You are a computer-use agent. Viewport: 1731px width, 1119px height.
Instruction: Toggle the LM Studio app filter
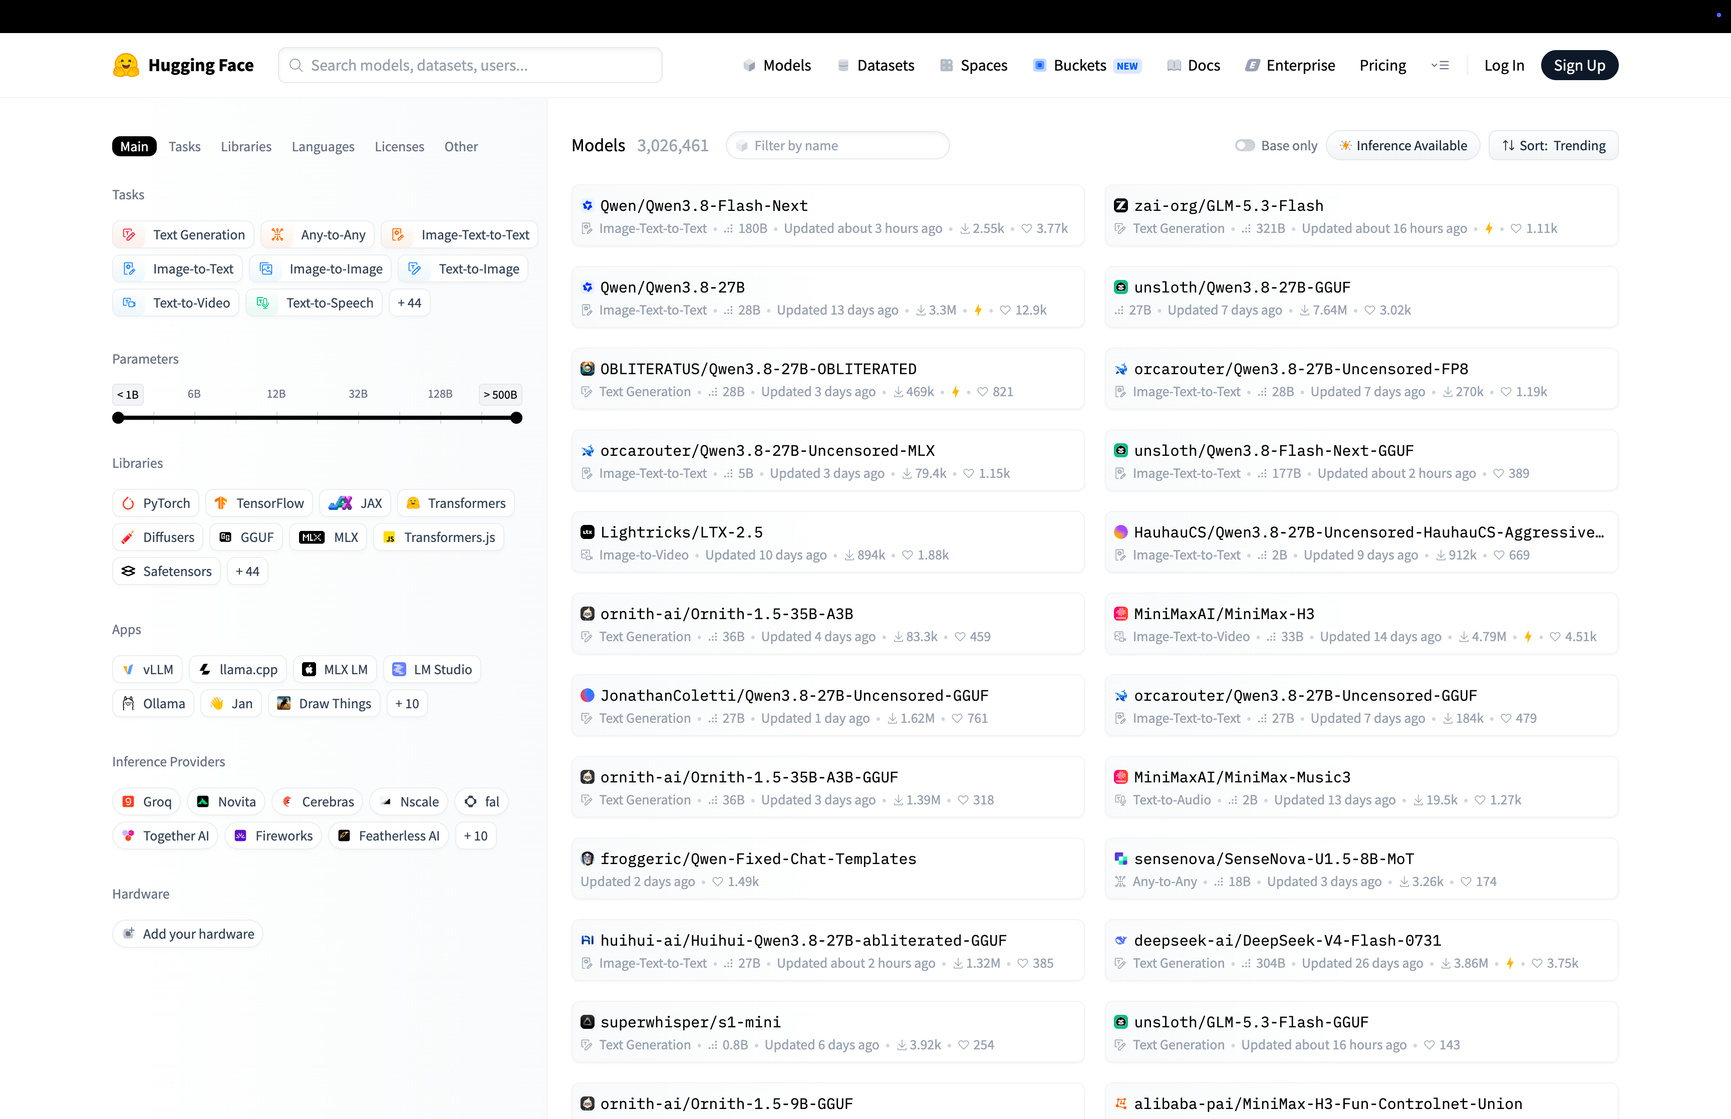coord(432,669)
